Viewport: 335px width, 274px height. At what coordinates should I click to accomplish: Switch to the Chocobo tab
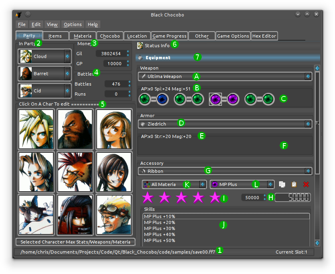point(110,36)
